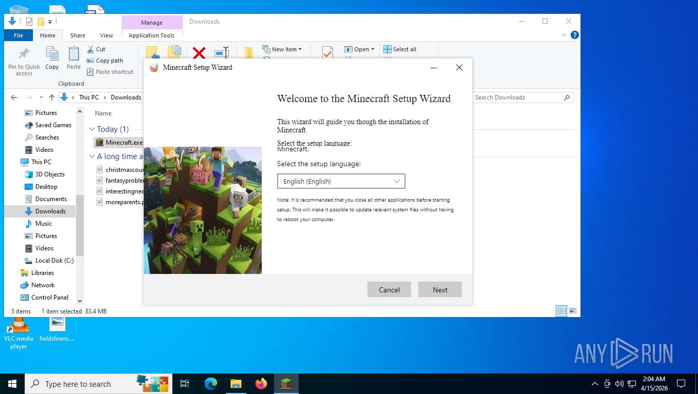Select 3D Objects in the navigation pane

tap(45, 174)
